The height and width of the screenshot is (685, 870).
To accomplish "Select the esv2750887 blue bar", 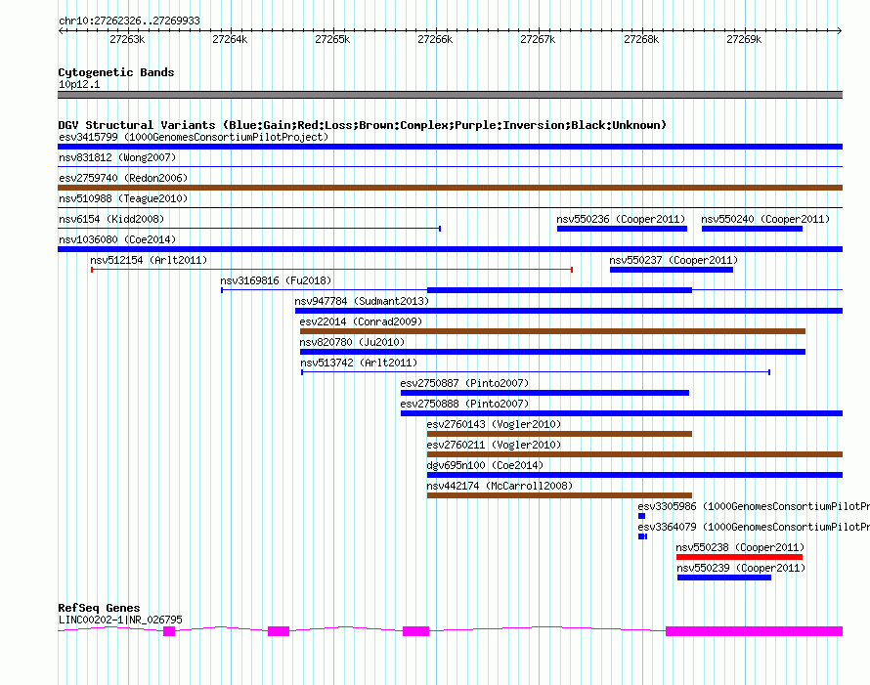I will 544,393.
